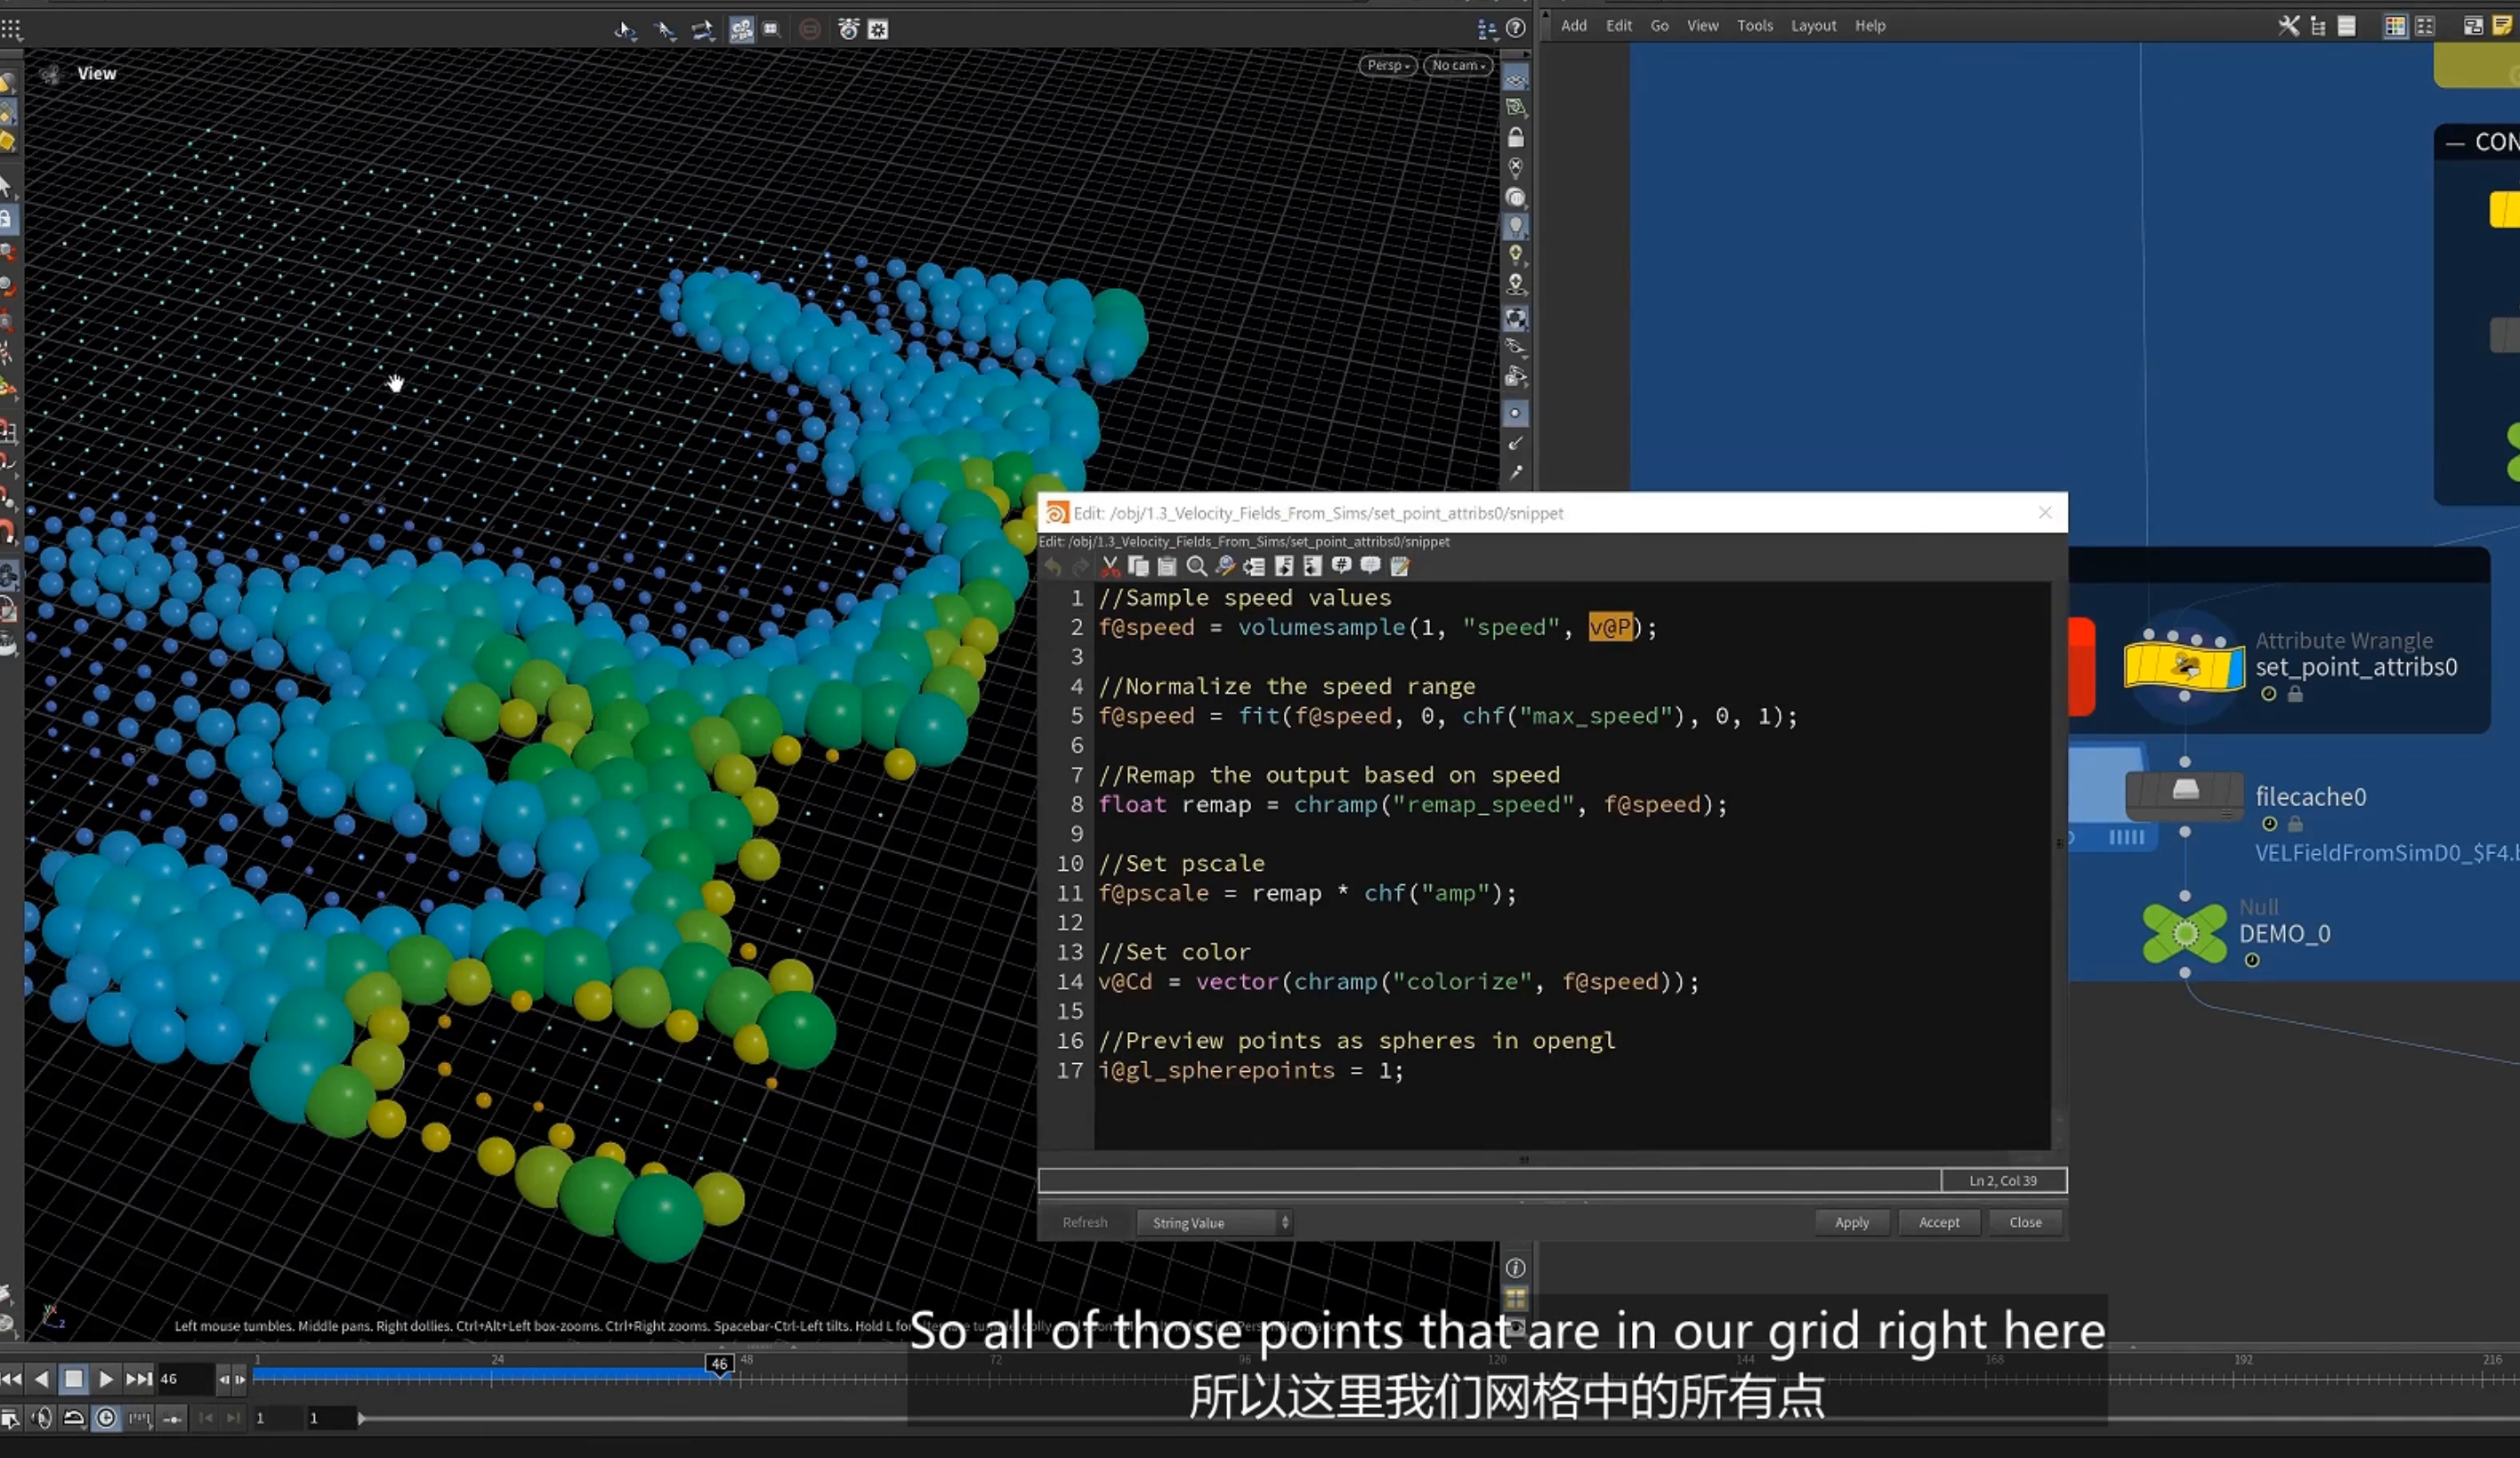
Task: Click the current frame number field
Action: pos(185,1379)
